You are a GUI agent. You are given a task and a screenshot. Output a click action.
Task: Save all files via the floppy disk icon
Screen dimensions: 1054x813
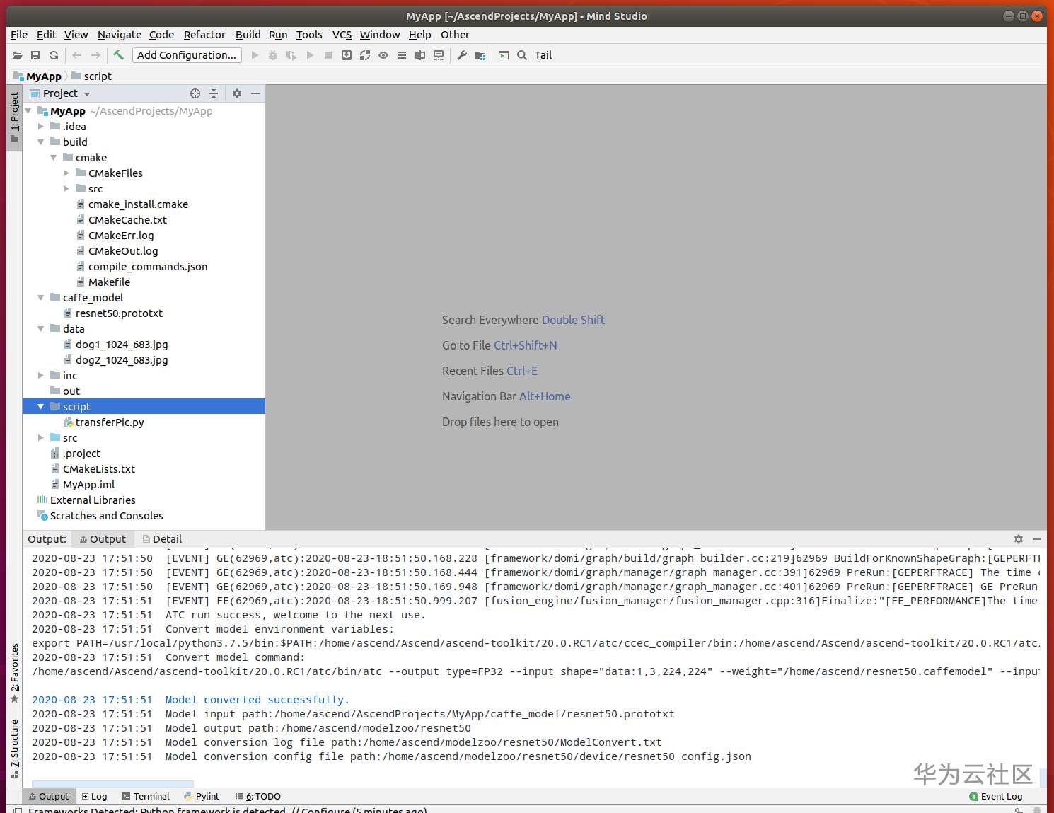pyautogui.click(x=35, y=55)
